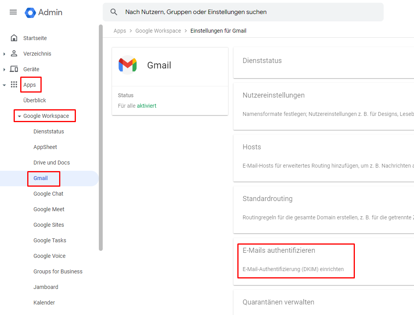Click the Startseite home icon

(14, 38)
